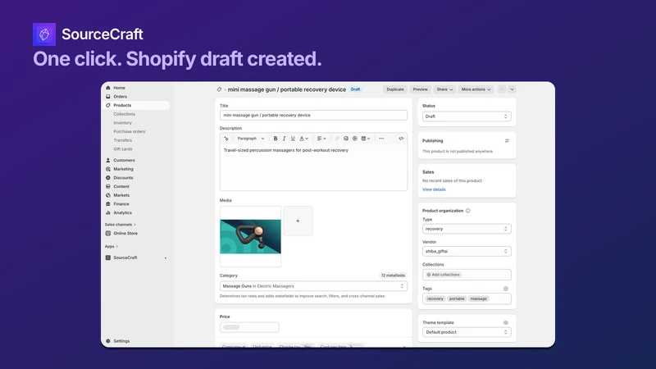This screenshot has width=656, height=369.
Task: Click the Customers person icon
Action: (x=108, y=160)
